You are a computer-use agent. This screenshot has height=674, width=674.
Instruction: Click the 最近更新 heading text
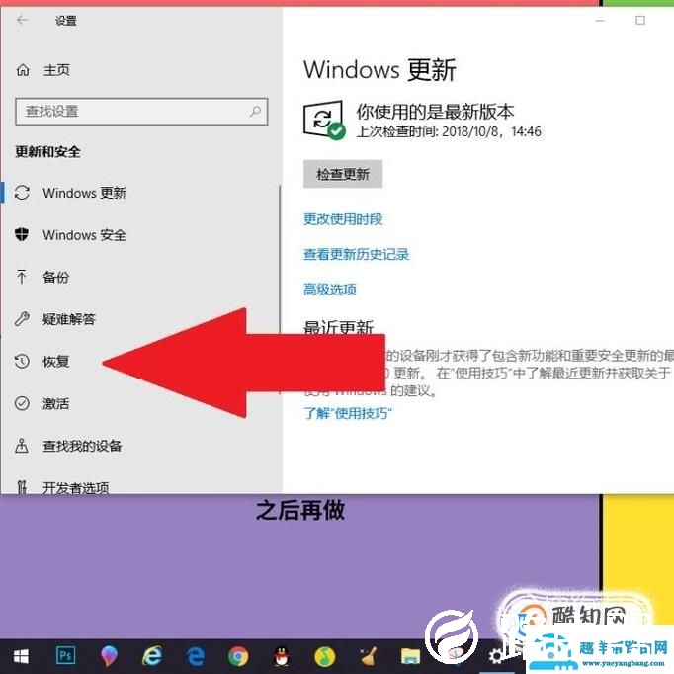pyautogui.click(x=338, y=327)
